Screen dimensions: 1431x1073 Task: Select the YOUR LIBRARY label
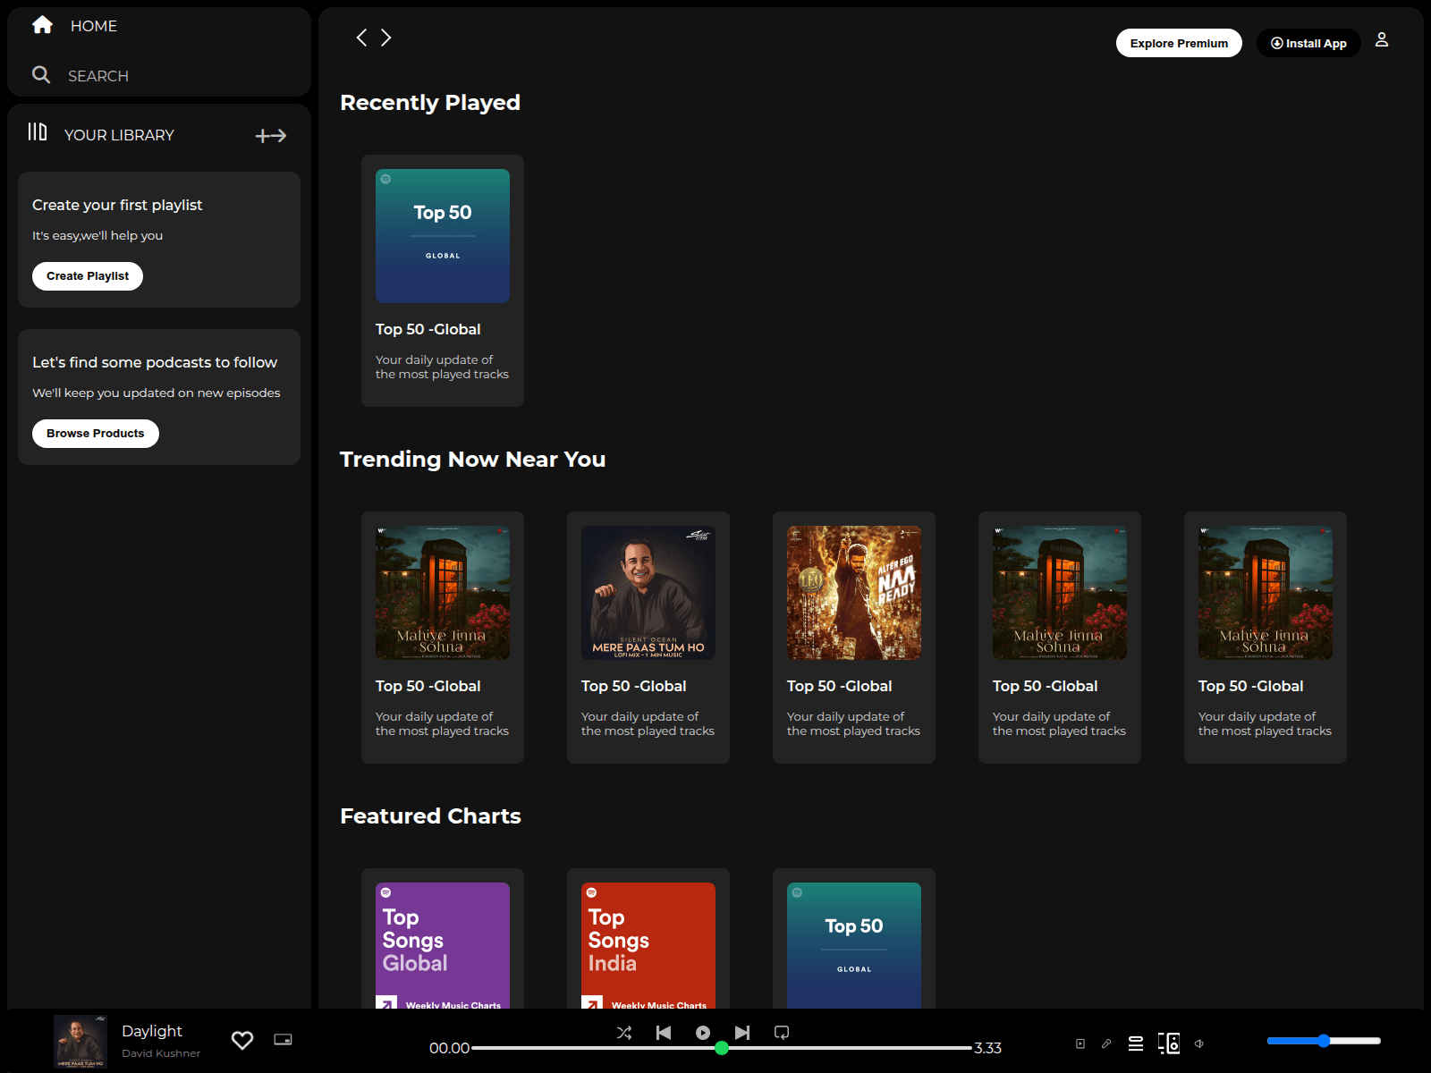pyautogui.click(x=119, y=135)
